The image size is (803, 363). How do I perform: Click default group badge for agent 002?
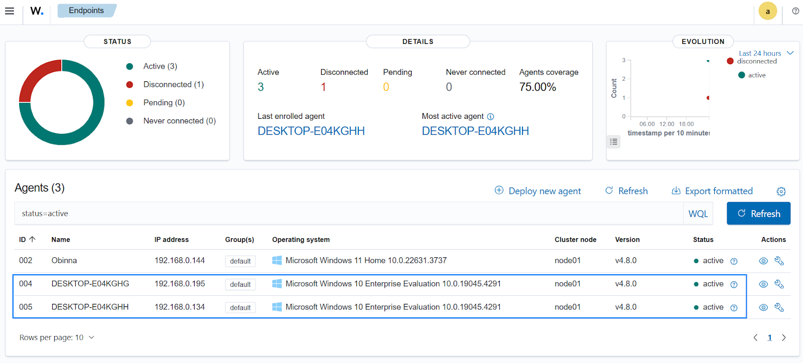tap(240, 261)
